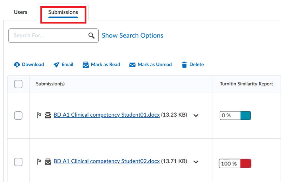Click the Mark as Unread envelope icon
The height and width of the screenshot is (182, 281).
[x=132, y=65]
